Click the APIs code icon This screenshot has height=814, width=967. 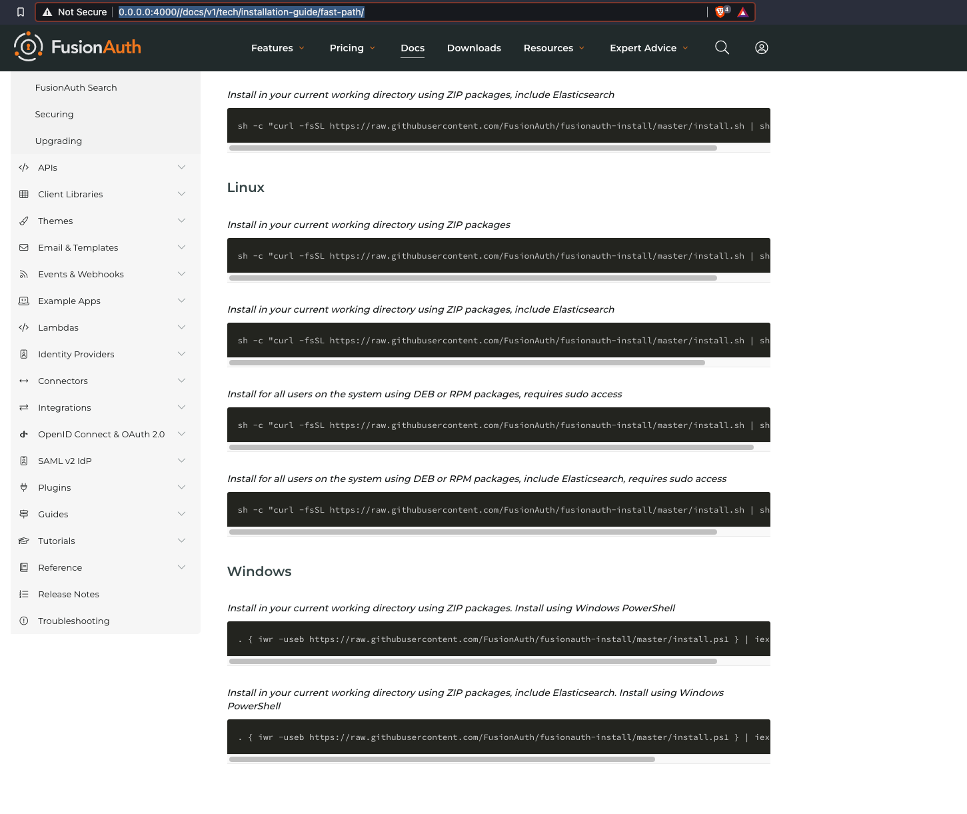24,167
